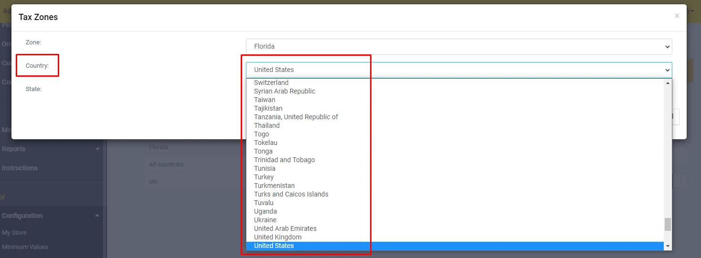Select Tanzania, United Republic of
This screenshot has height=258, width=701.
(x=296, y=117)
